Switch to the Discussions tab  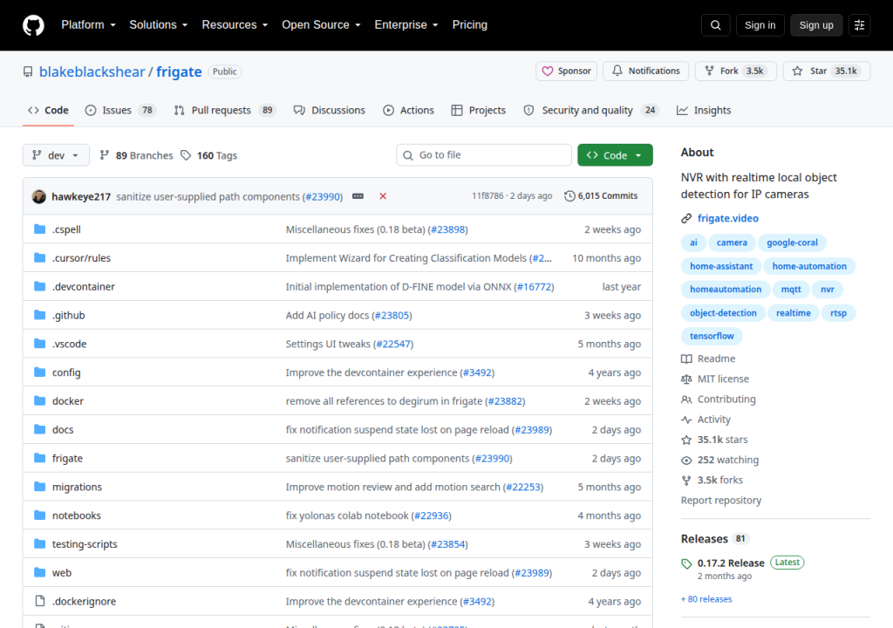coord(329,110)
